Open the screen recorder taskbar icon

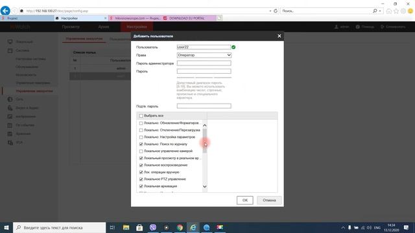(x=220, y=227)
